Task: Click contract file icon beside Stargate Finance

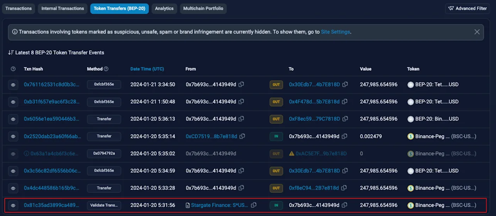Action: tap(188, 205)
